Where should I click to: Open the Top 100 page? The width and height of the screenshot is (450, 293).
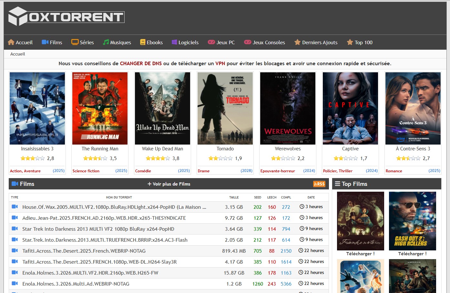pyautogui.click(x=360, y=42)
